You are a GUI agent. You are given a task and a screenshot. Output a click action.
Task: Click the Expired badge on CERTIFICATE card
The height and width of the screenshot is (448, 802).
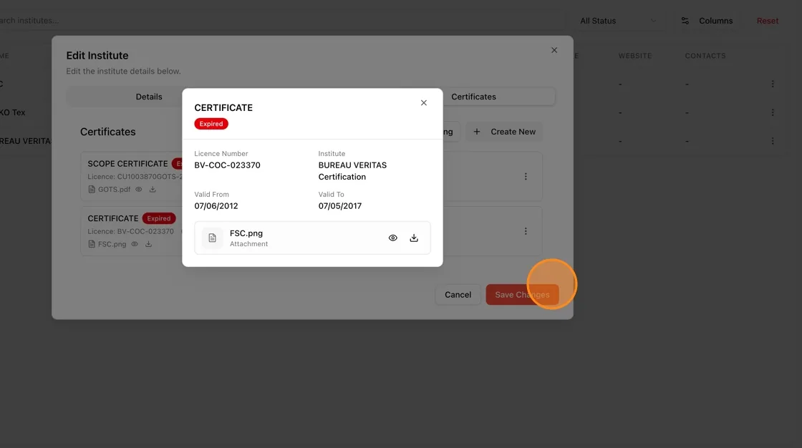[x=158, y=218]
